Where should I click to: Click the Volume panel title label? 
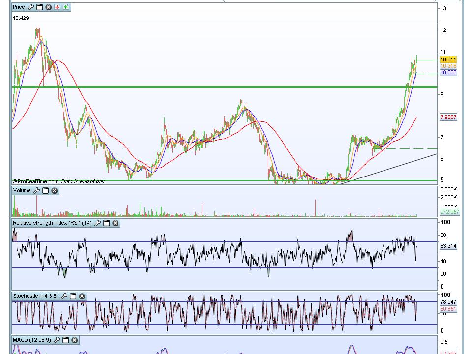click(22, 191)
